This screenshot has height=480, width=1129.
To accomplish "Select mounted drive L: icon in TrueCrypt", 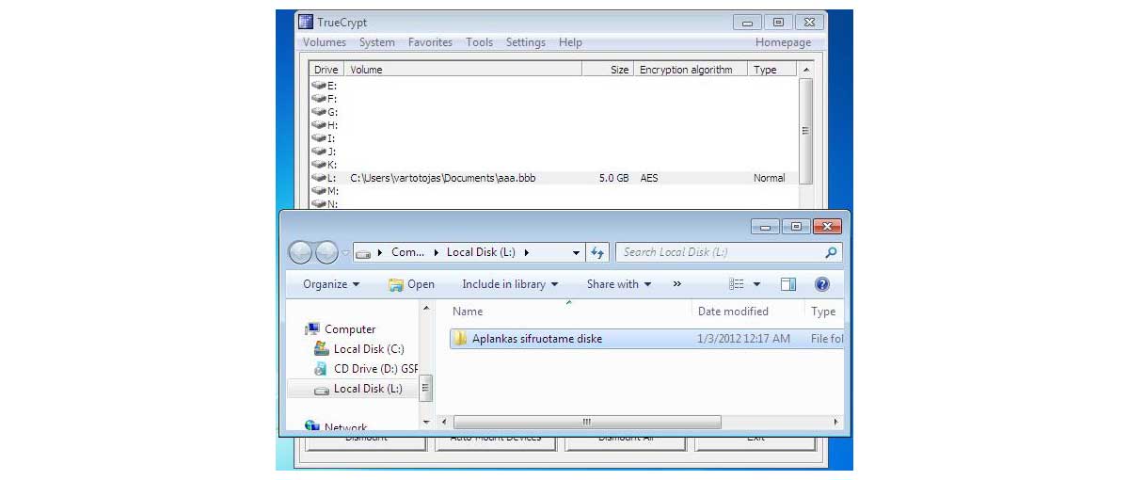I will pyautogui.click(x=319, y=177).
